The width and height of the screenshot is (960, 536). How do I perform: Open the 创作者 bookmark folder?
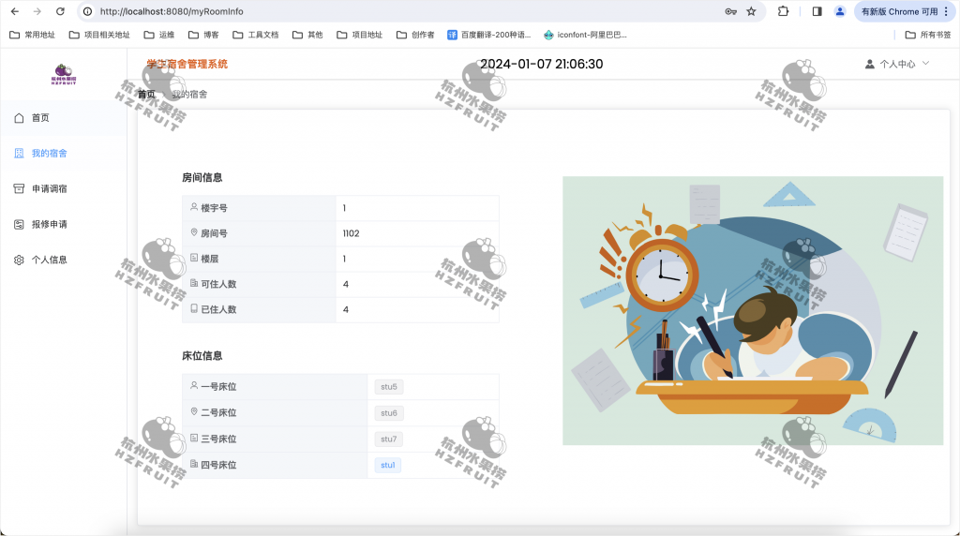(415, 35)
